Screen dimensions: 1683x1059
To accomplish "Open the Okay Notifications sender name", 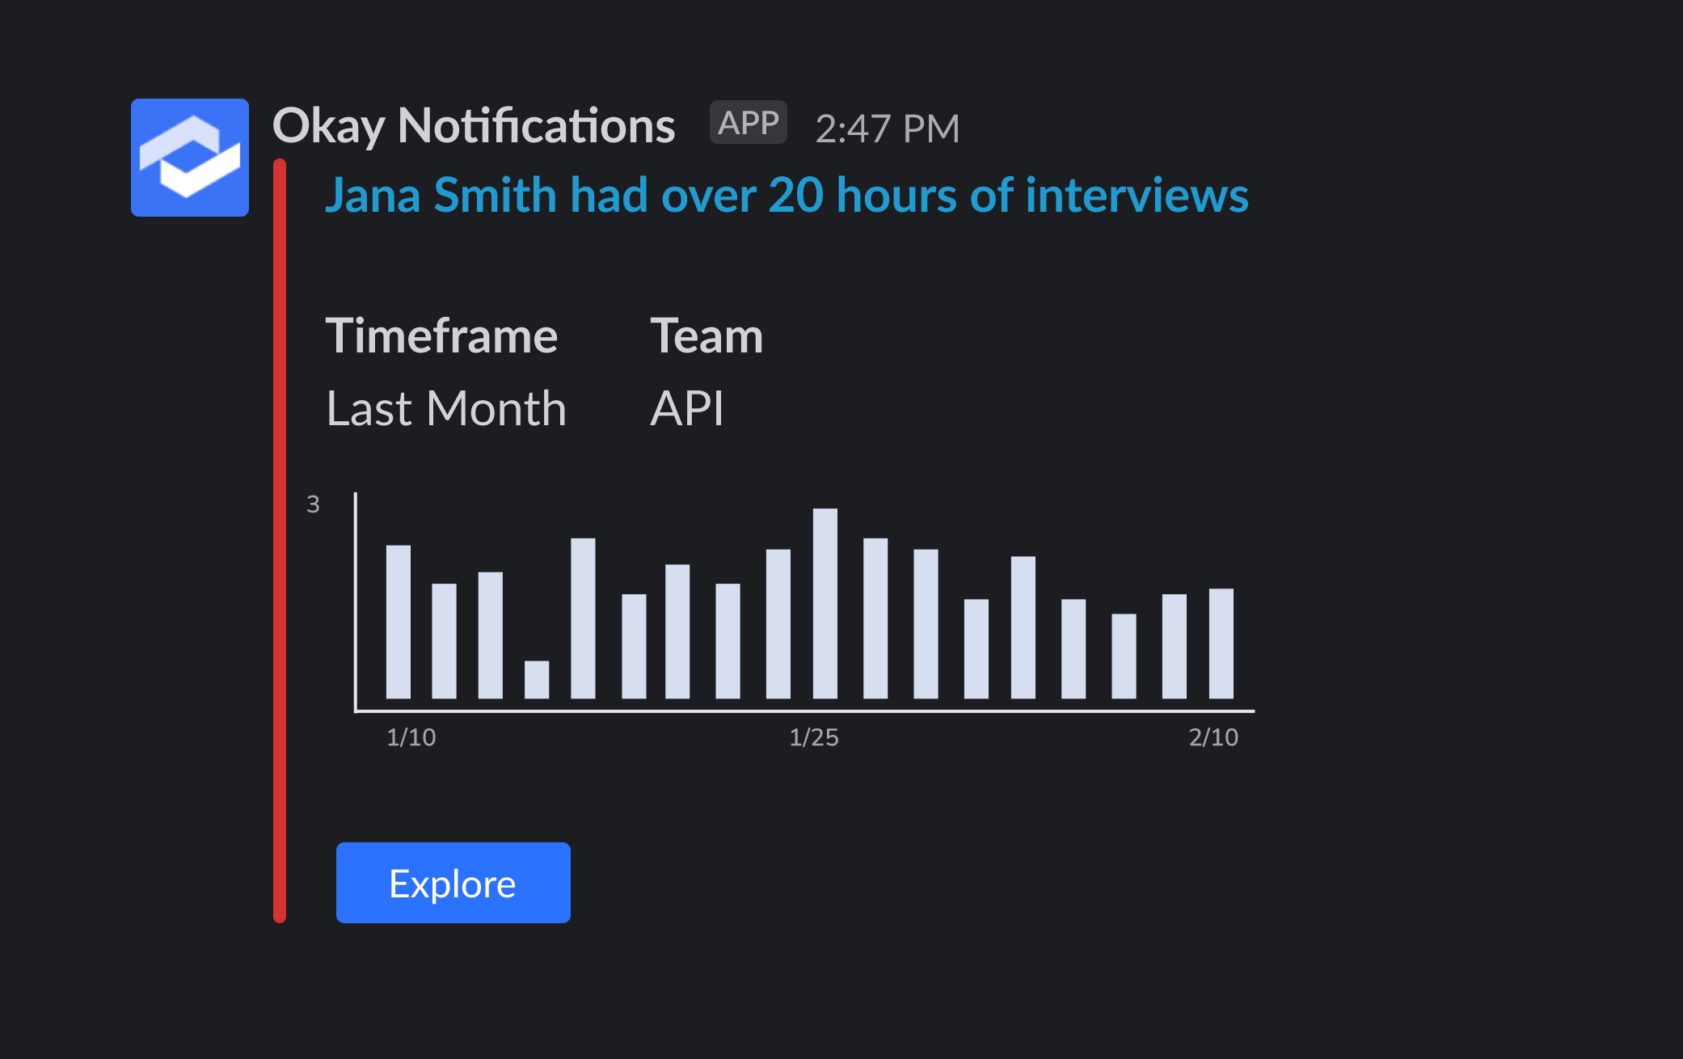I will pos(474,126).
